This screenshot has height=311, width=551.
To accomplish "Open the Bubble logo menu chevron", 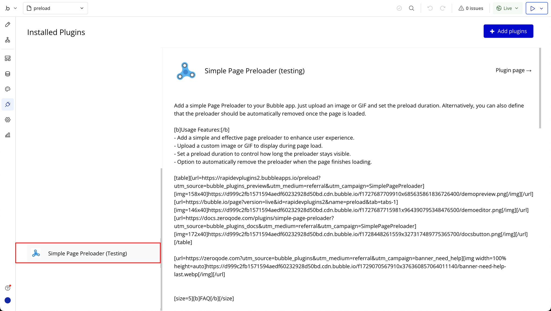I will [x=15, y=8].
